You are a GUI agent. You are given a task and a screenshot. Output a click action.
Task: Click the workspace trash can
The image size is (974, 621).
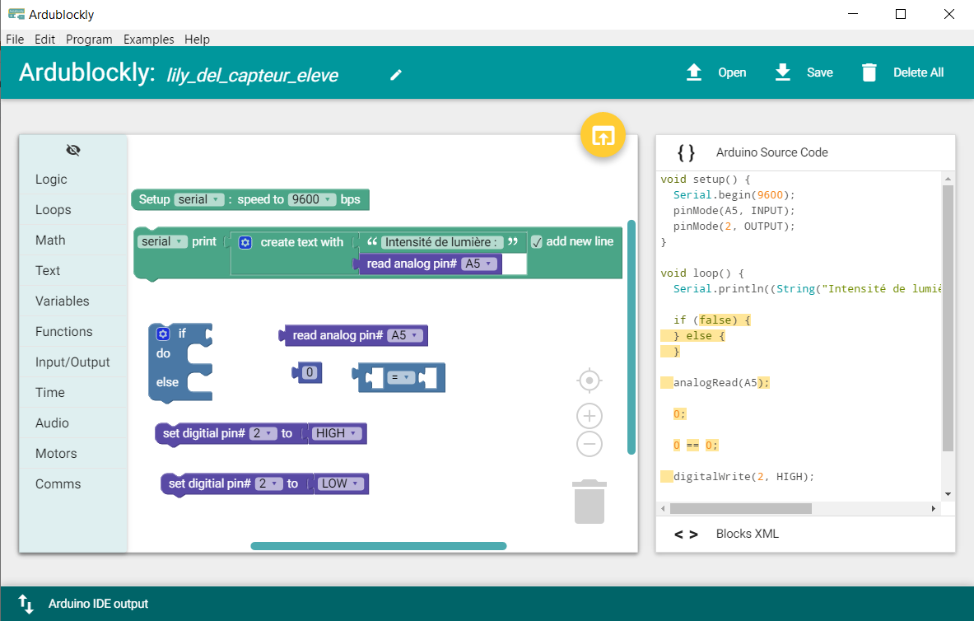(590, 502)
